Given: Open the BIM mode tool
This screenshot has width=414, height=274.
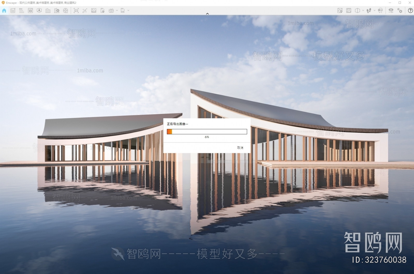Looking at the screenshot, I should point(21,11).
